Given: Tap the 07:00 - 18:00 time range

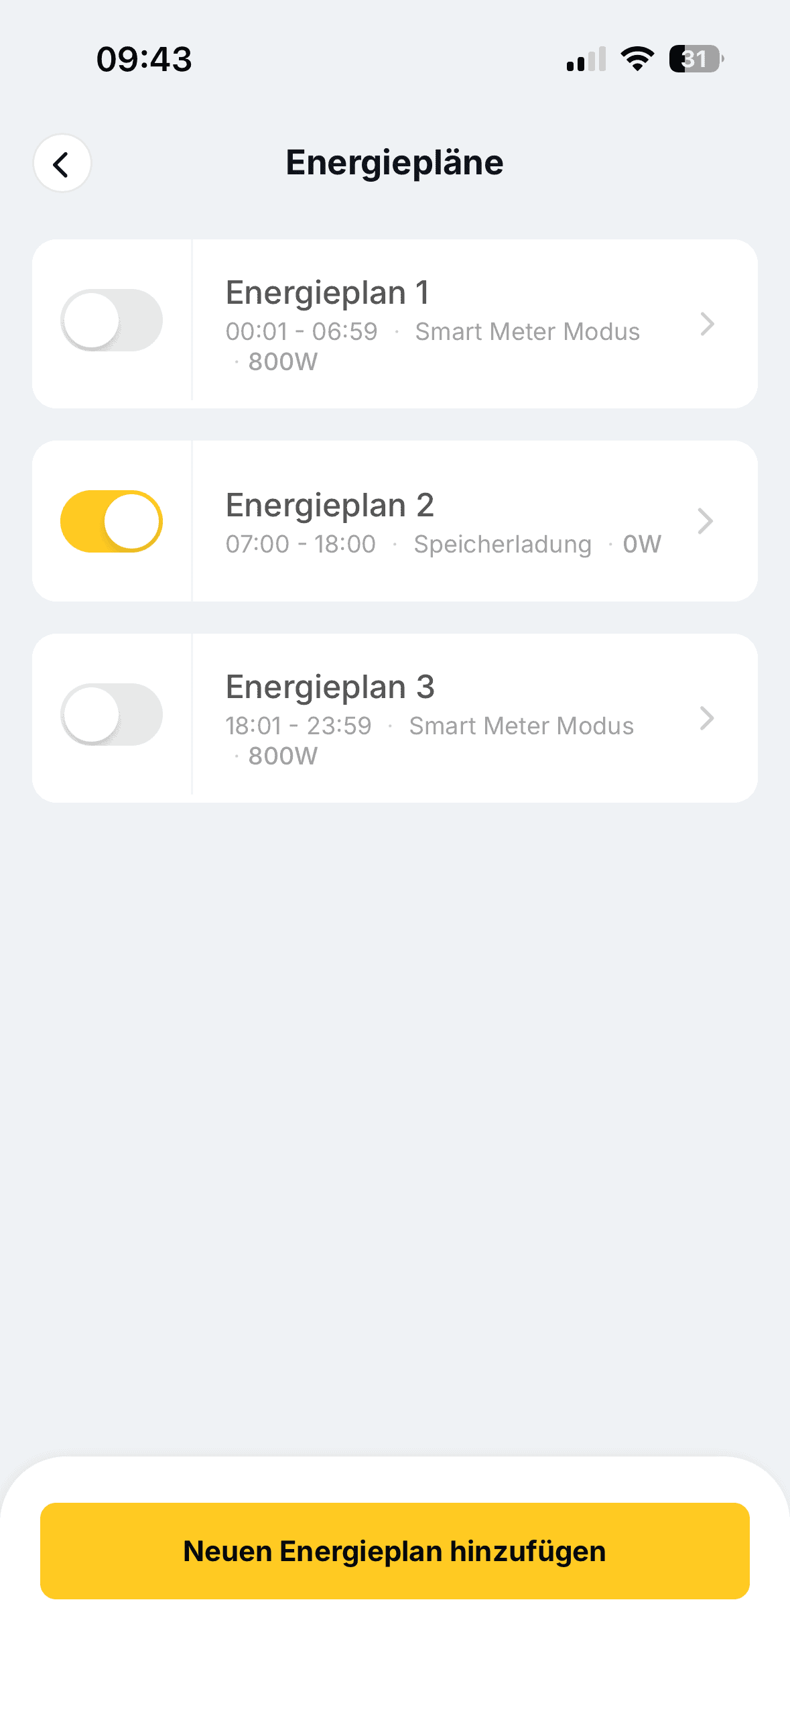Looking at the screenshot, I should click(x=300, y=544).
